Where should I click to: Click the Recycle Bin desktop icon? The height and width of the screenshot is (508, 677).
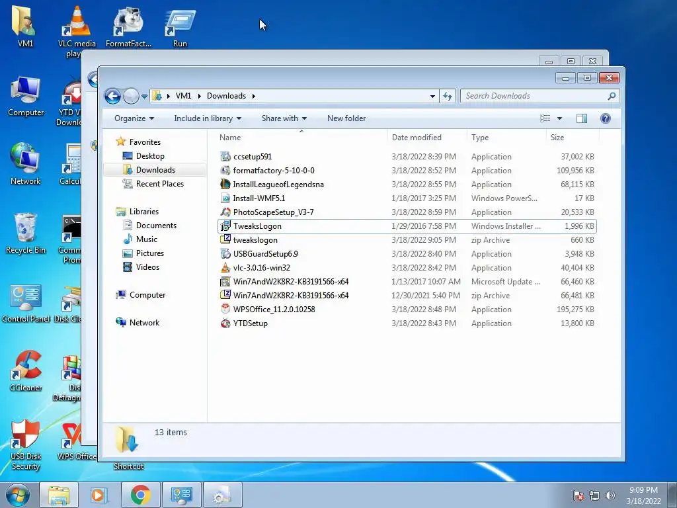click(x=26, y=228)
